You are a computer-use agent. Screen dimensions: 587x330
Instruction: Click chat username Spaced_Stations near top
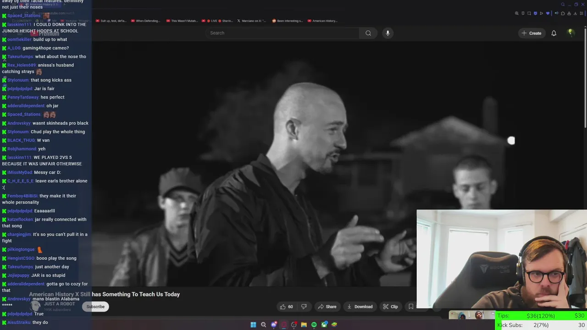pos(24,16)
